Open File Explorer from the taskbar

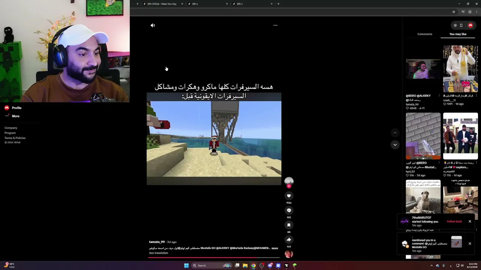[x=245, y=265]
